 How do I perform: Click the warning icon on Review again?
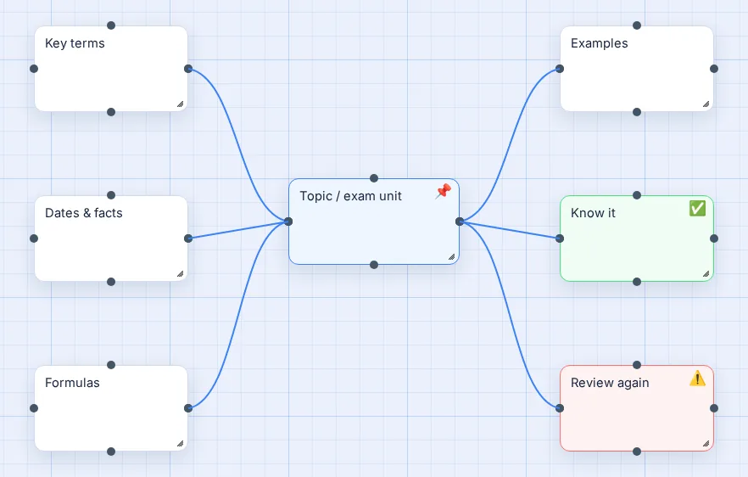697,379
